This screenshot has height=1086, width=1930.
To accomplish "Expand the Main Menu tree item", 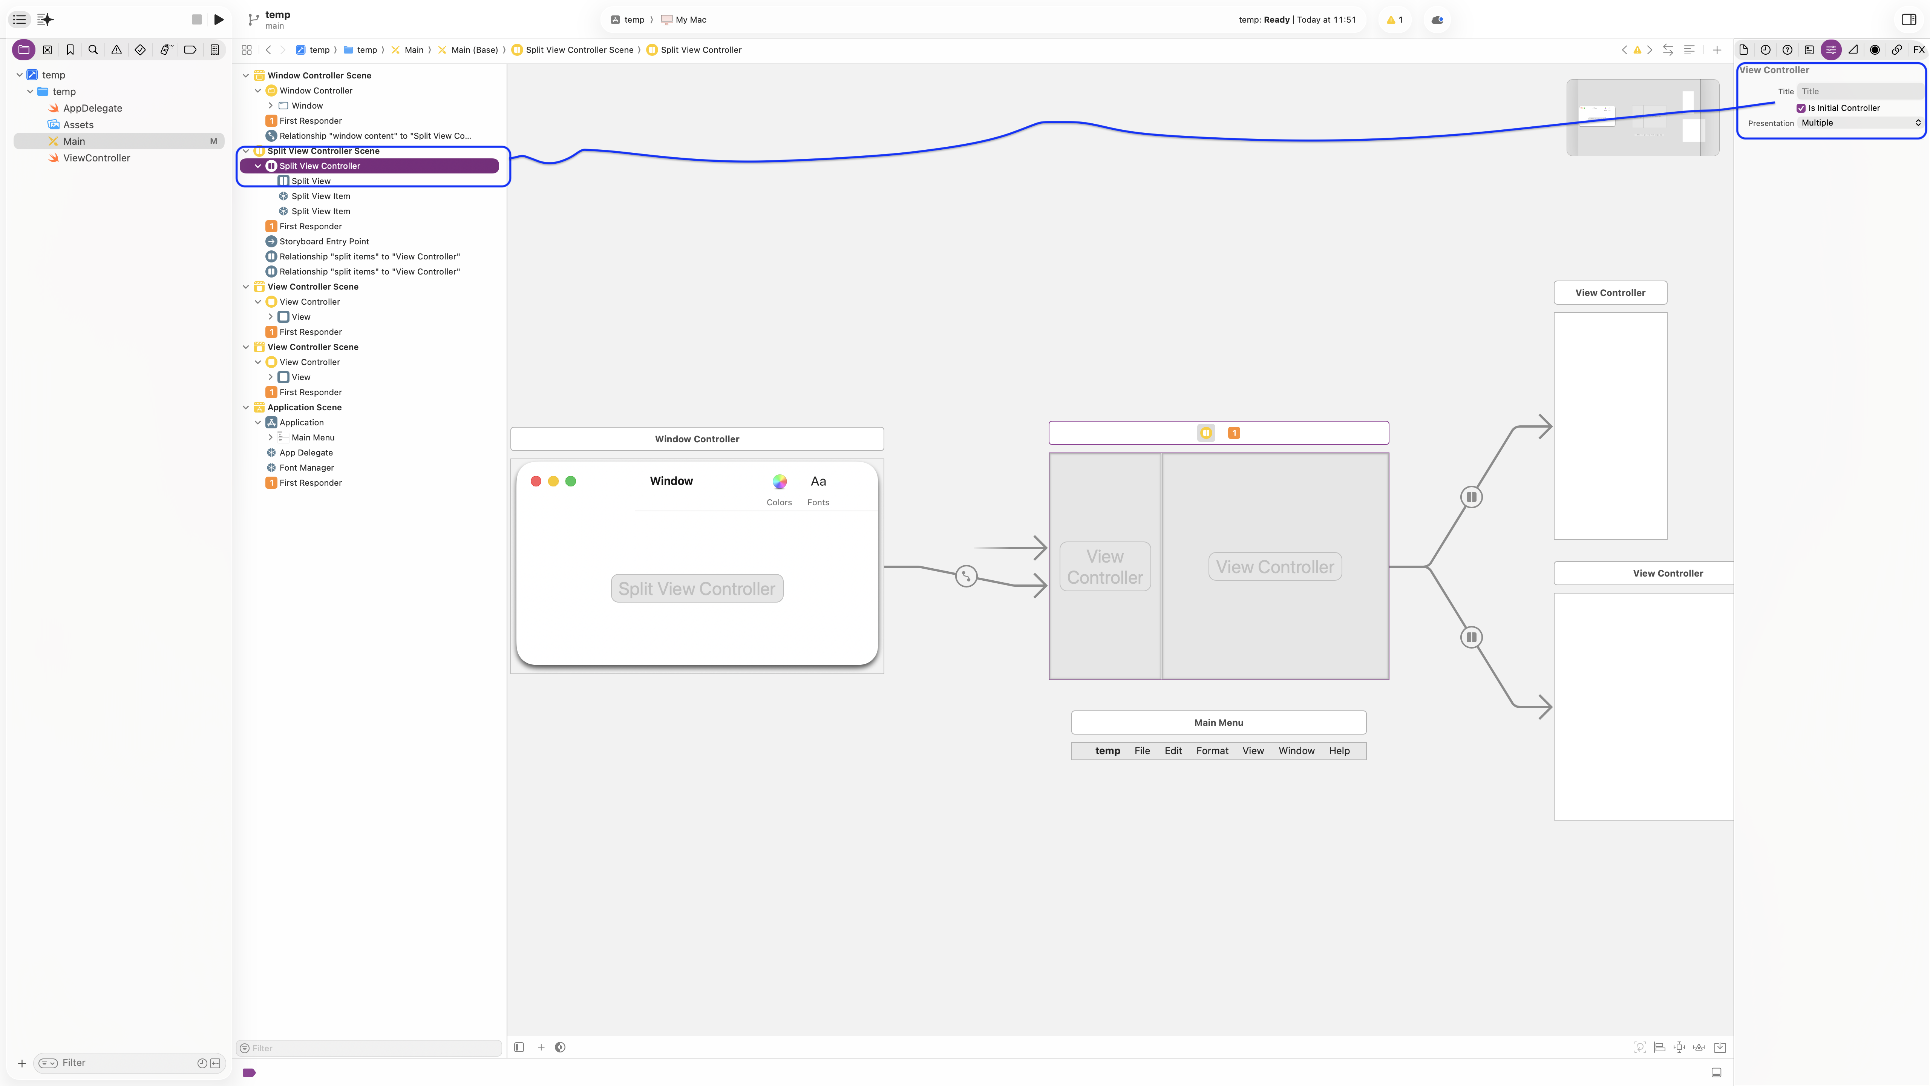I will (271, 438).
